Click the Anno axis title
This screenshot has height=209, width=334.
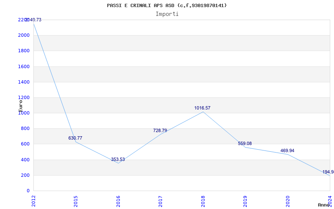pos(323,205)
